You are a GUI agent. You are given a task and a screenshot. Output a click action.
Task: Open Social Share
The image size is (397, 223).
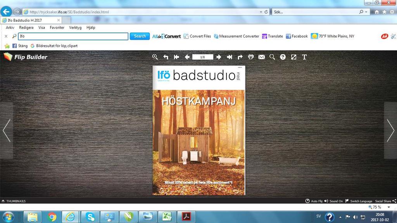[x=386, y=201]
